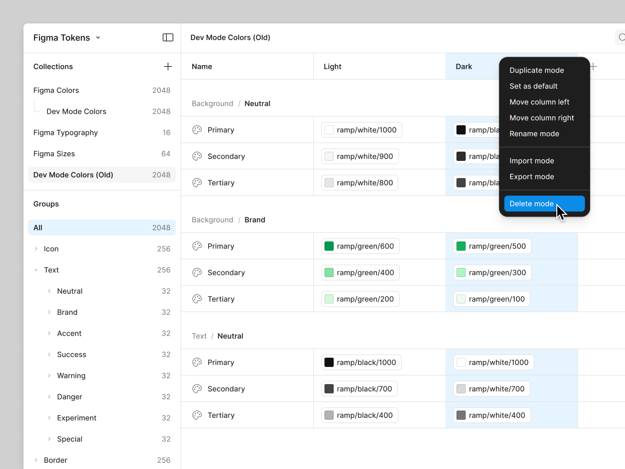Expand the Border group

click(x=36, y=460)
